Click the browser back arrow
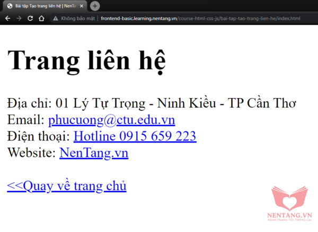 click(8, 19)
